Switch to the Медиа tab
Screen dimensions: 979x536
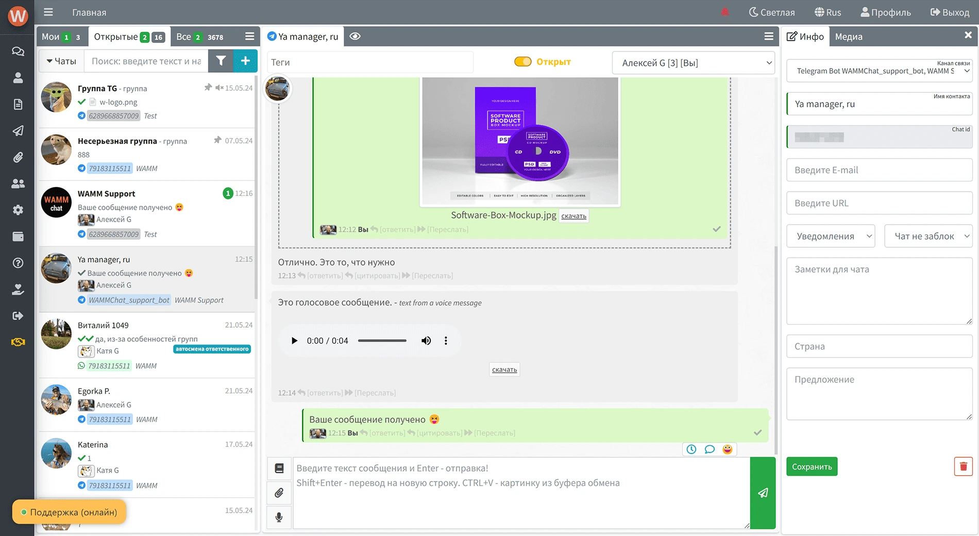click(848, 37)
